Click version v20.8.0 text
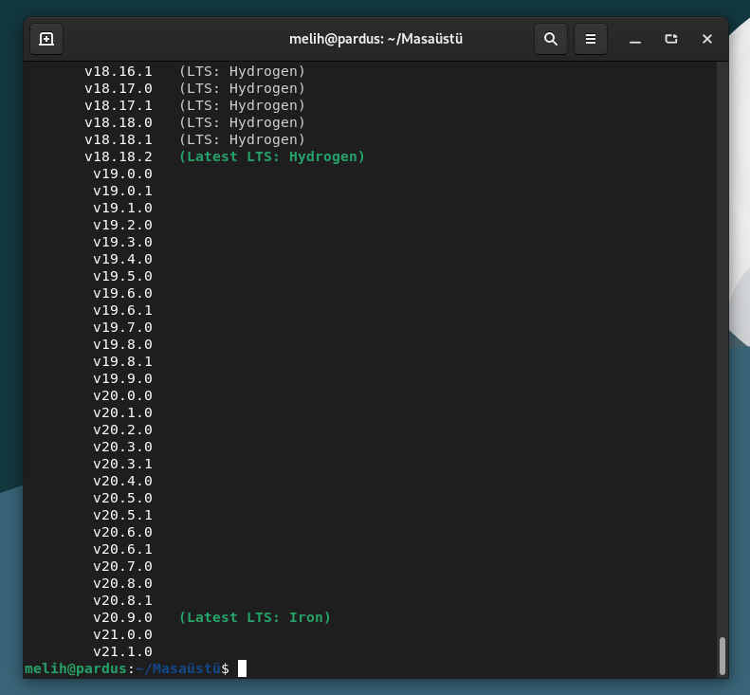Image resolution: width=750 pixels, height=695 pixels. (123, 583)
